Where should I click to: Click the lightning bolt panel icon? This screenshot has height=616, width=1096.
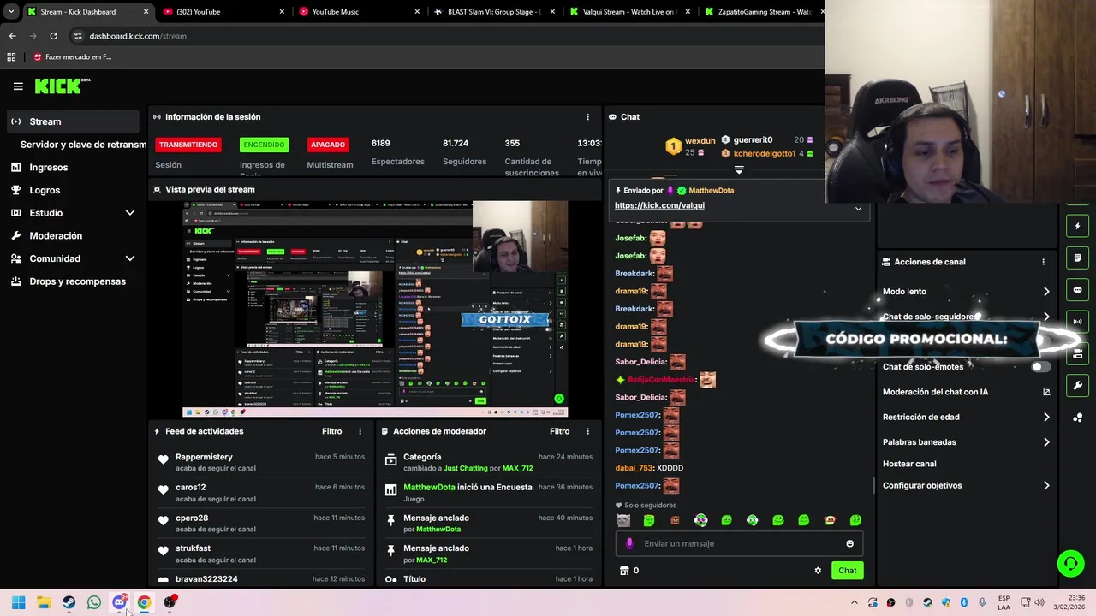tap(1077, 227)
